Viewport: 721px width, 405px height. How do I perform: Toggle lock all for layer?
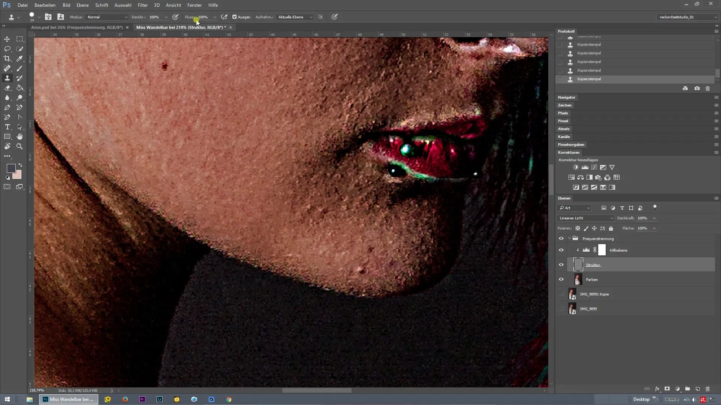coord(611,228)
